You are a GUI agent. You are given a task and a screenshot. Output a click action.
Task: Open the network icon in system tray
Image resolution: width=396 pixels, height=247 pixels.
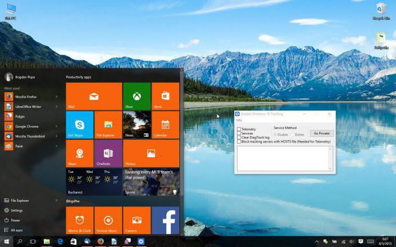tap(343, 242)
